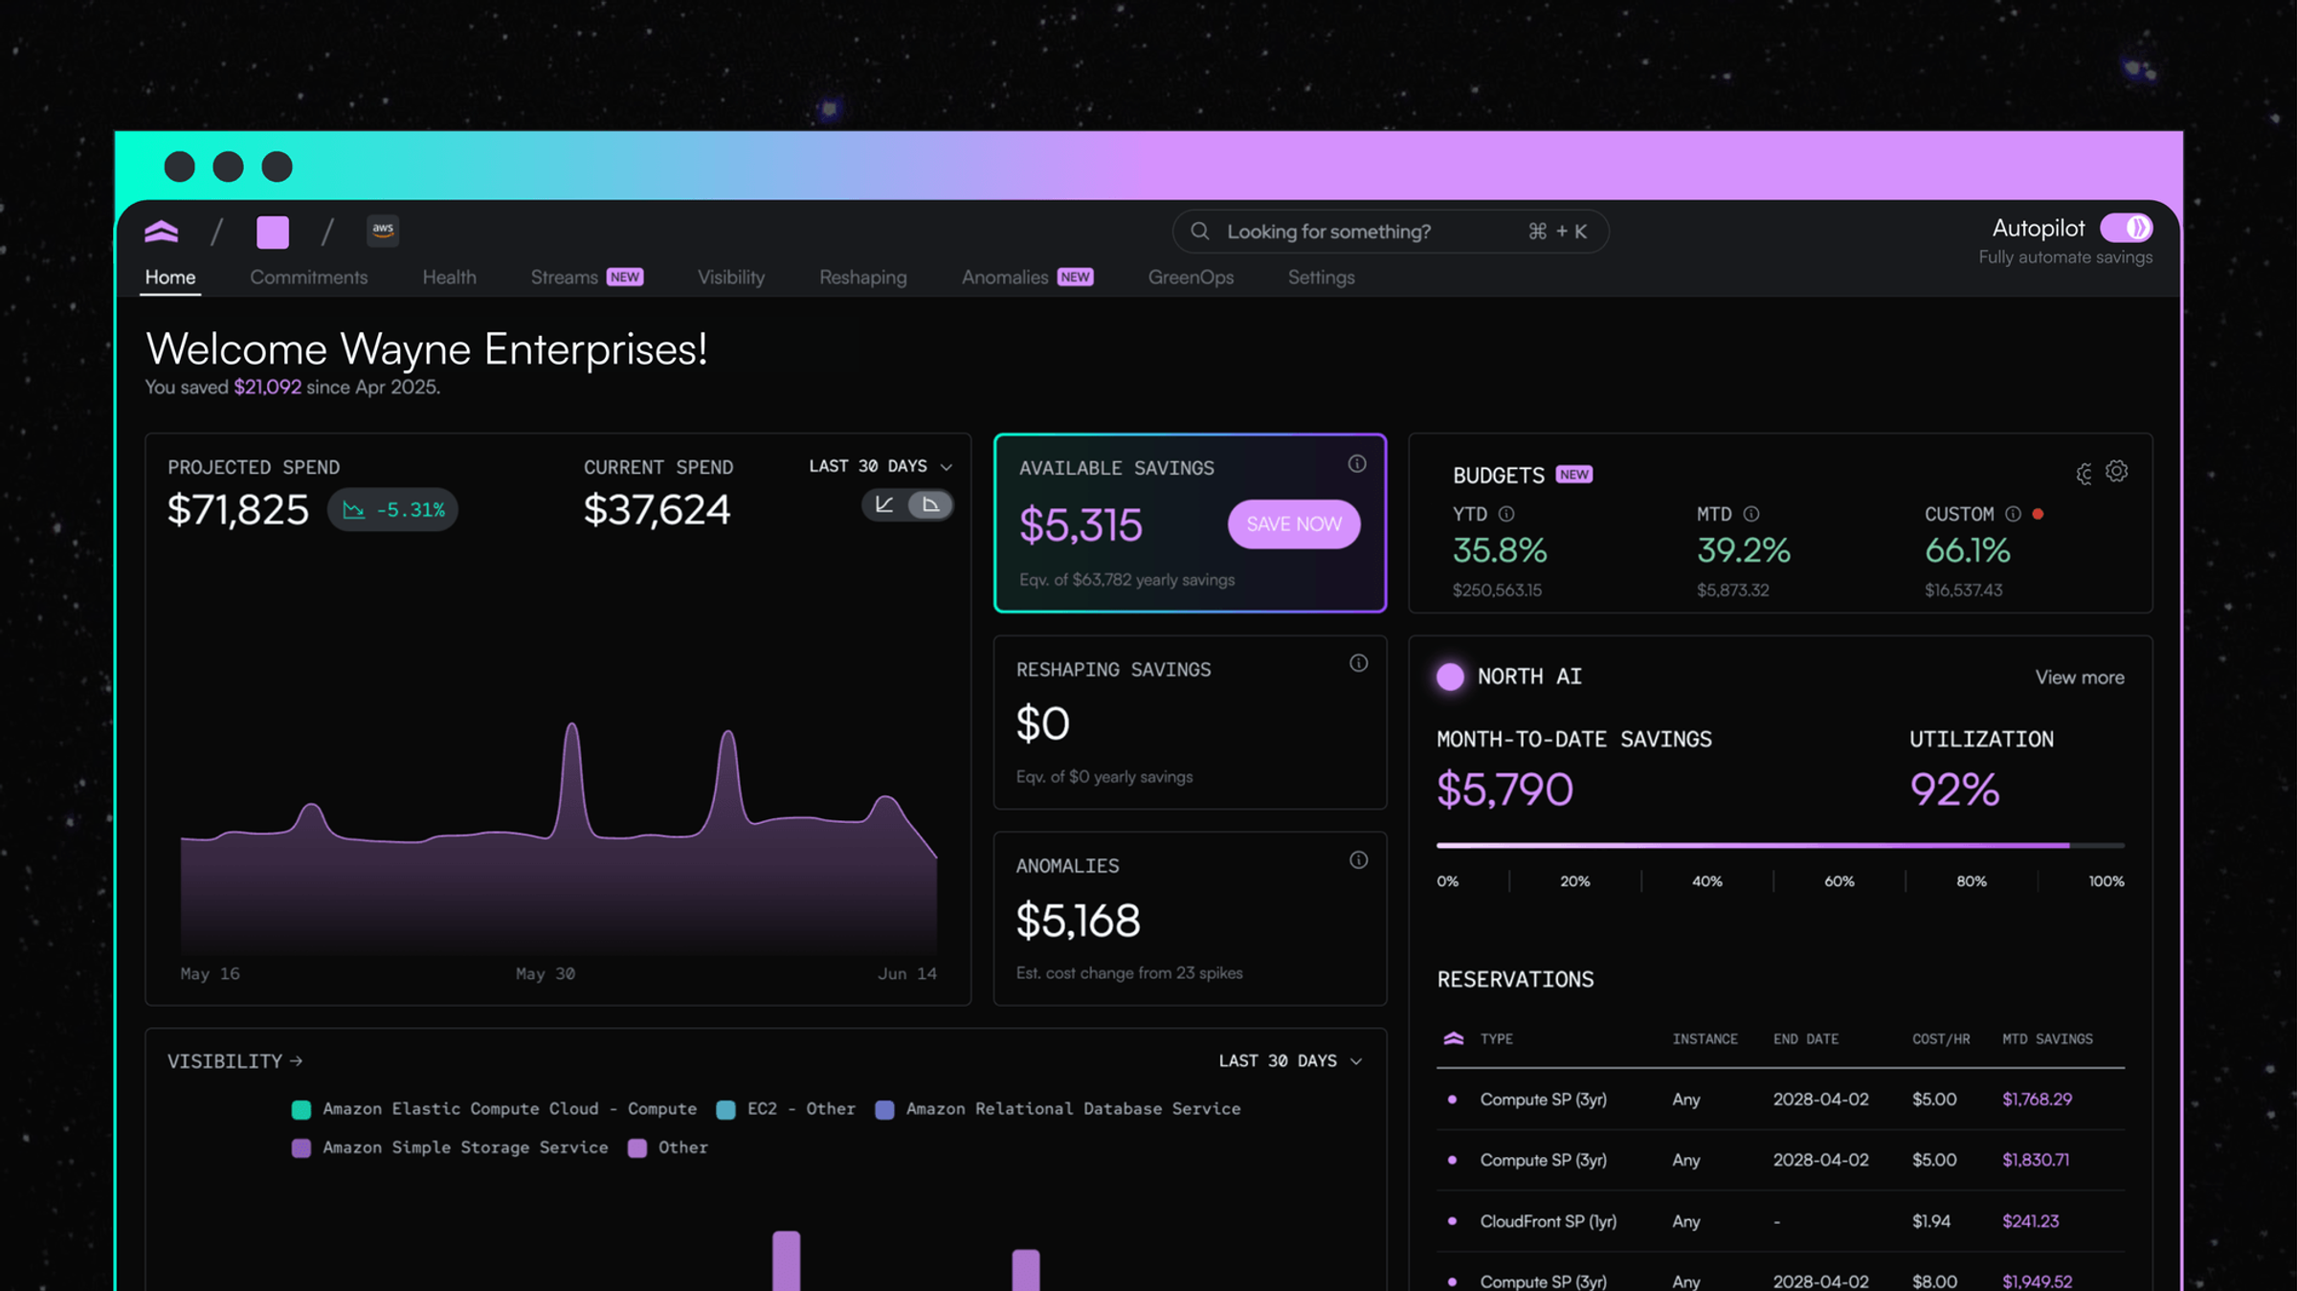Open Reshaping Savings info icon
Viewport: 2297px width, 1291px height.
pos(1358,663)
